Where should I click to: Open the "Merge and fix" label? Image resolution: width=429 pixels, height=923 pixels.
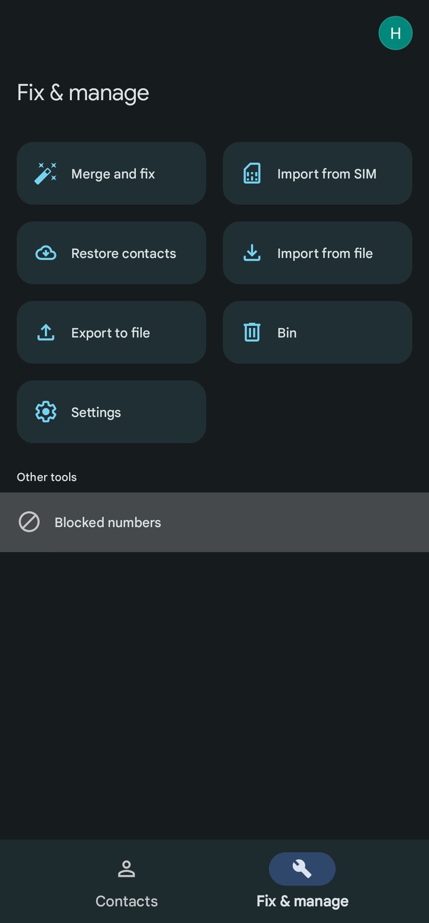pos(113,174)
